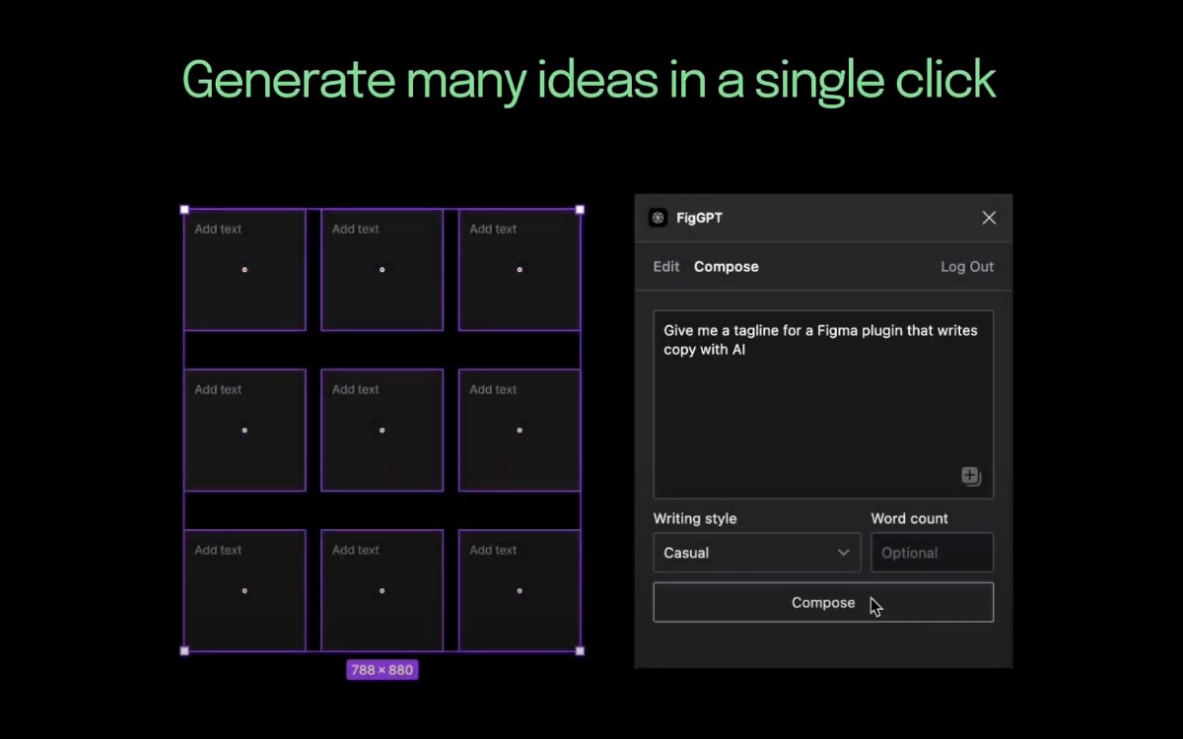The height and width of the screenshot is (739, 1183).
Task: Click the Log Out link
Action: [966, 266]
